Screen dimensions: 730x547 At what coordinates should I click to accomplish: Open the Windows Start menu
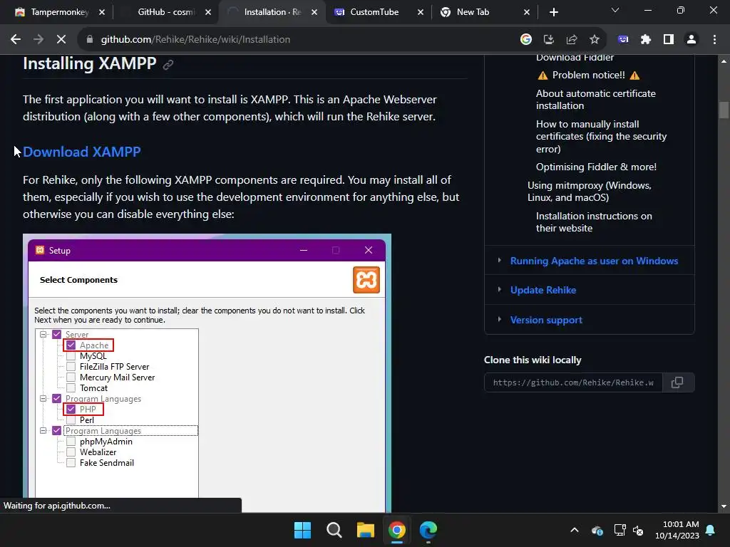pos(302,530)
